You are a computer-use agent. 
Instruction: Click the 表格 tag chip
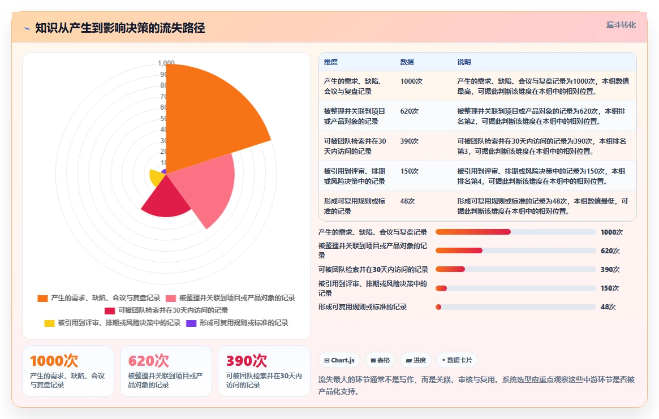click(x=380, y=360)
